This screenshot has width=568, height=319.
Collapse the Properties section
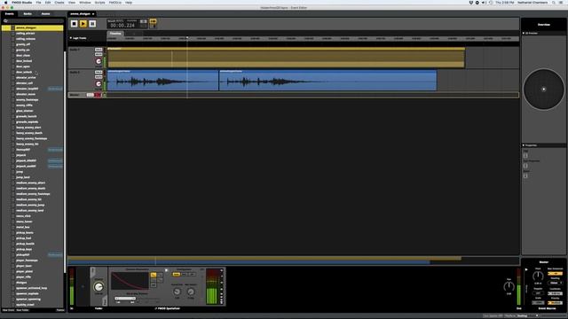point(524,145)
